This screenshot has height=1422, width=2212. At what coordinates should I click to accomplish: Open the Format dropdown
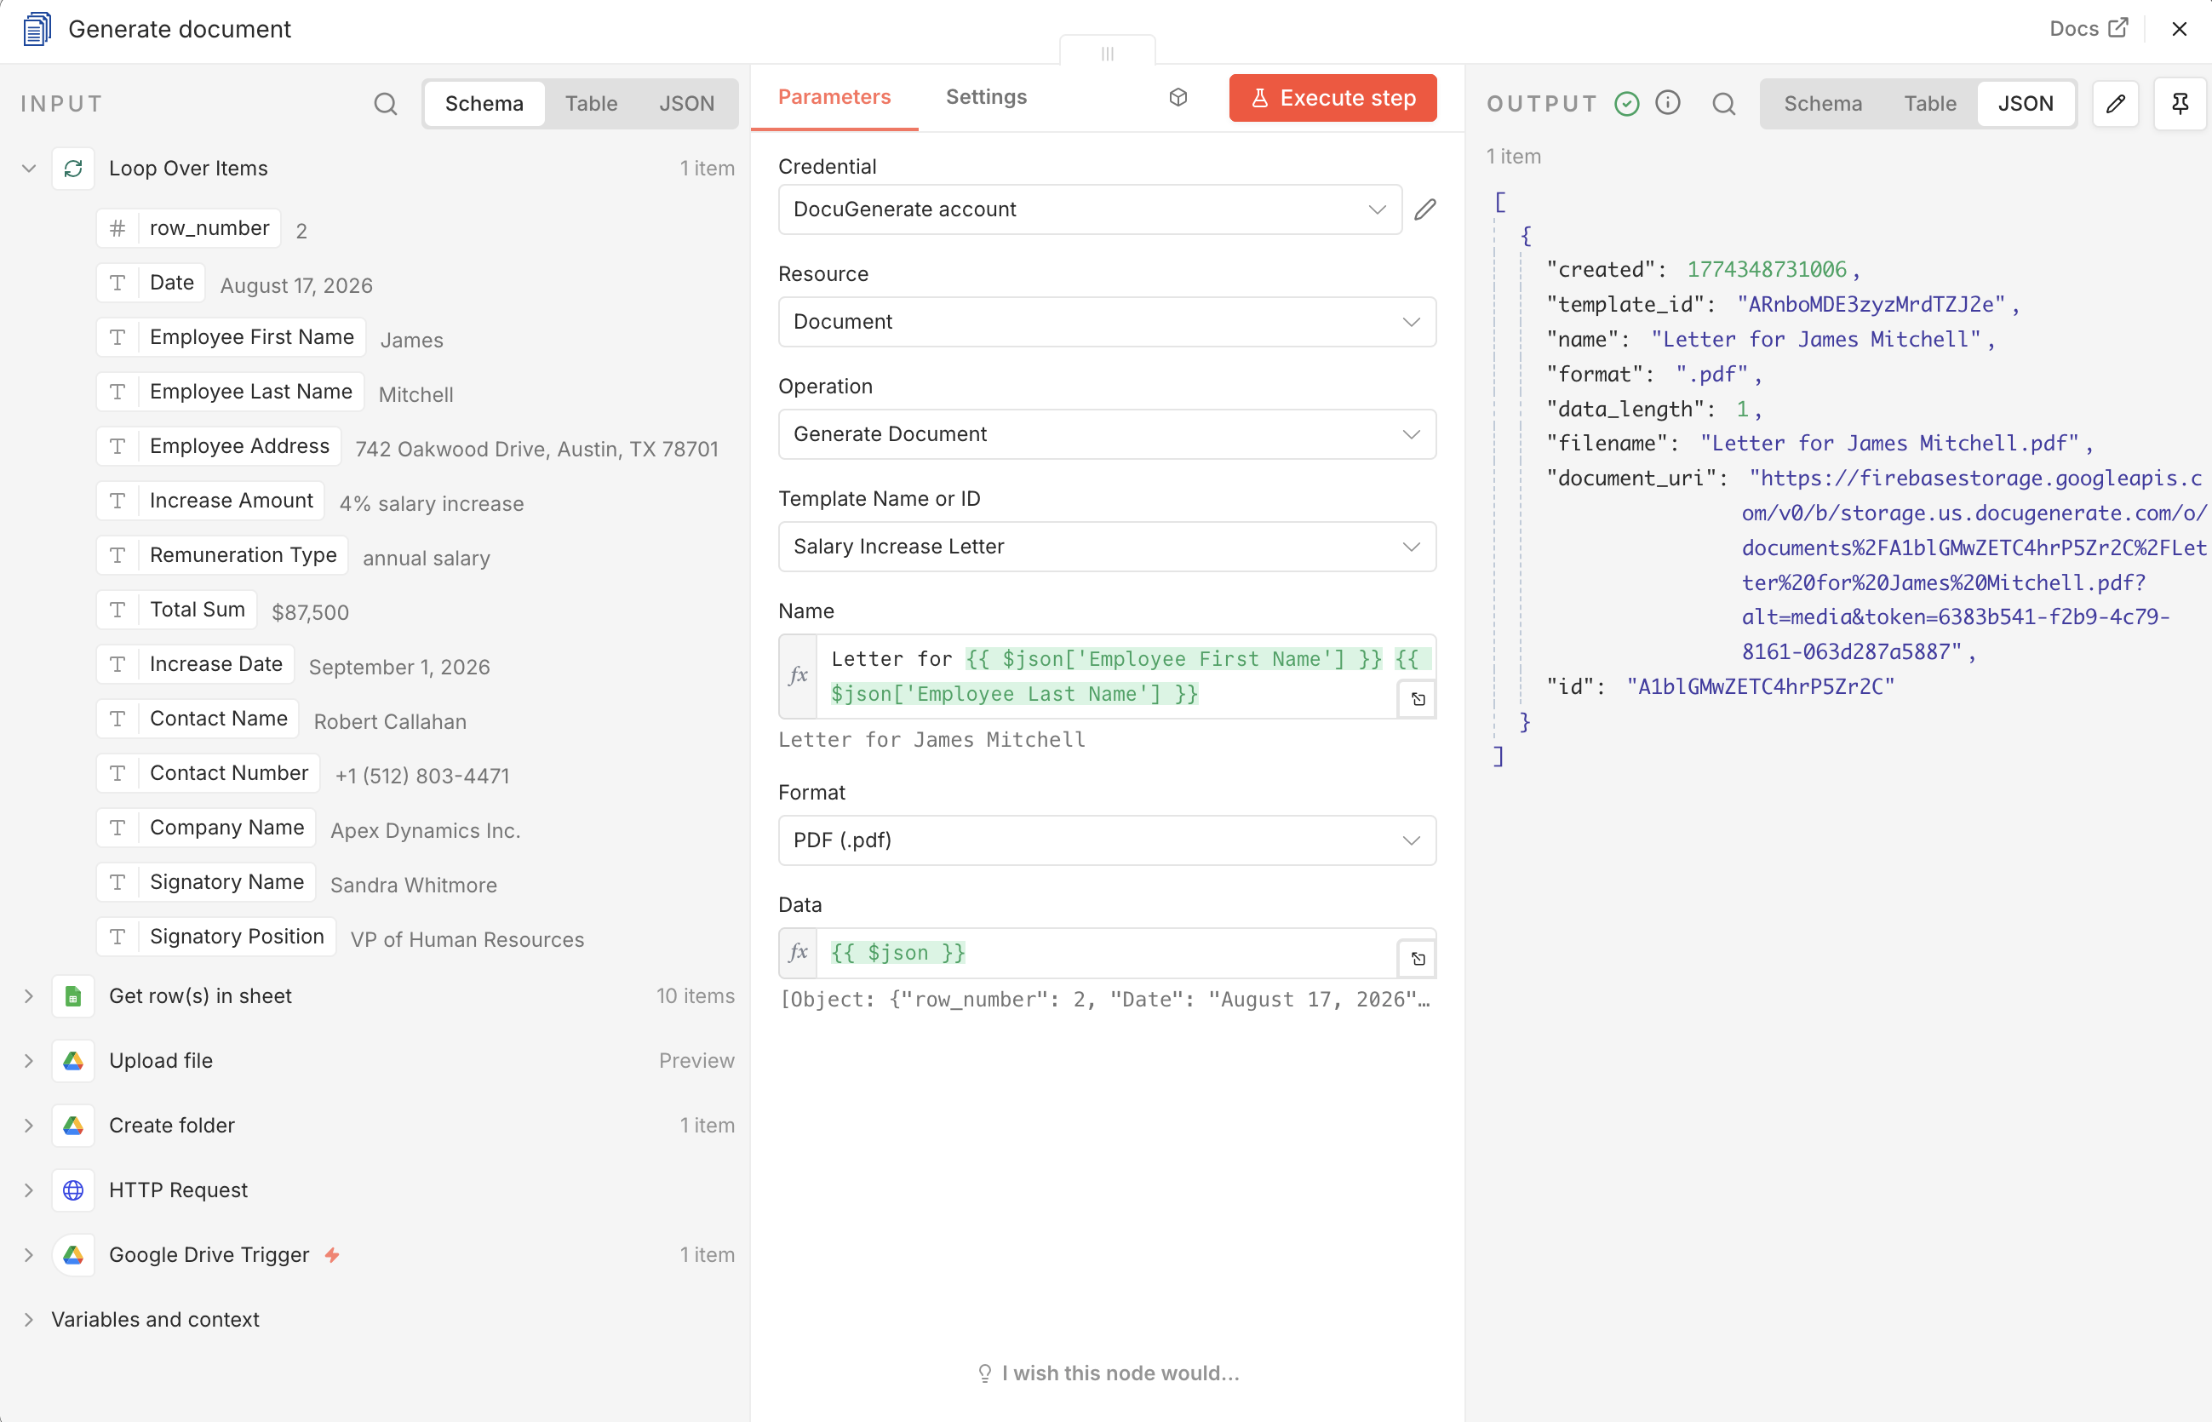click(x=1107, y=840)
